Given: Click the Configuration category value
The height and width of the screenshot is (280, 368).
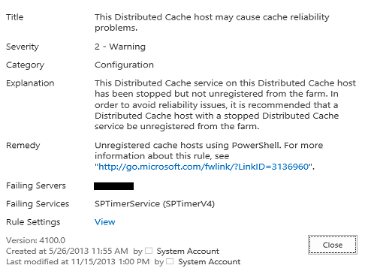Looking at the screenshot, I should [x=124, y=65].
